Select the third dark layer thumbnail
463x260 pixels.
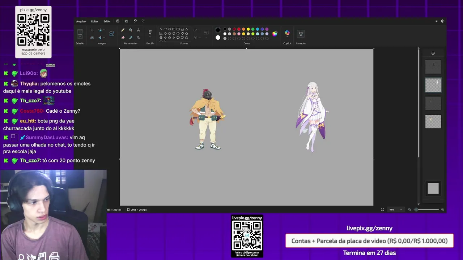433,103
